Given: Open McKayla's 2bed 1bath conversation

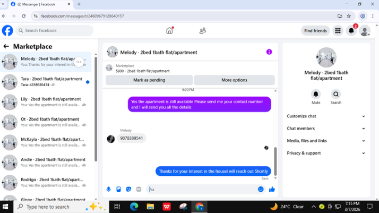Looking at the screenshot, I should click(46, 142).
